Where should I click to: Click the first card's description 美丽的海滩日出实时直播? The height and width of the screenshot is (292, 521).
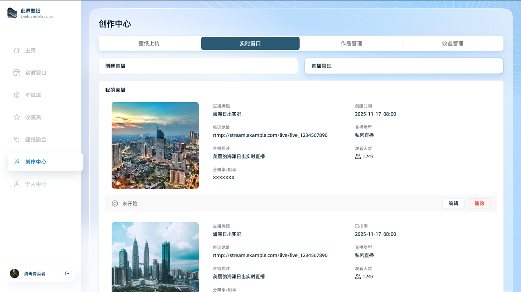[x=239, y=156]
